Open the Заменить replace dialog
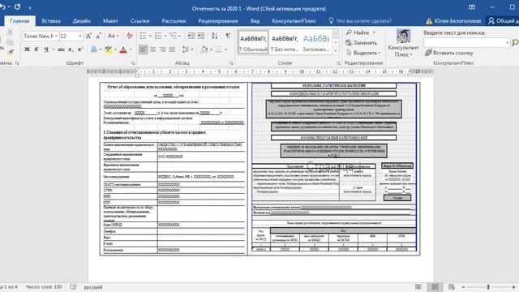This screenshot has width=519, height=292. (x=362, y=43)
